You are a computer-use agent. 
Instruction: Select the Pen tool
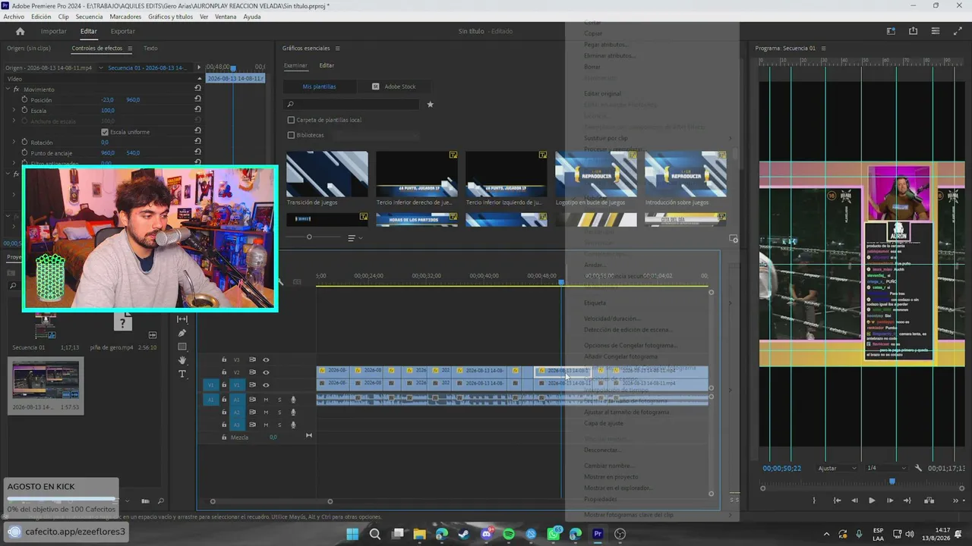point(182,333)
